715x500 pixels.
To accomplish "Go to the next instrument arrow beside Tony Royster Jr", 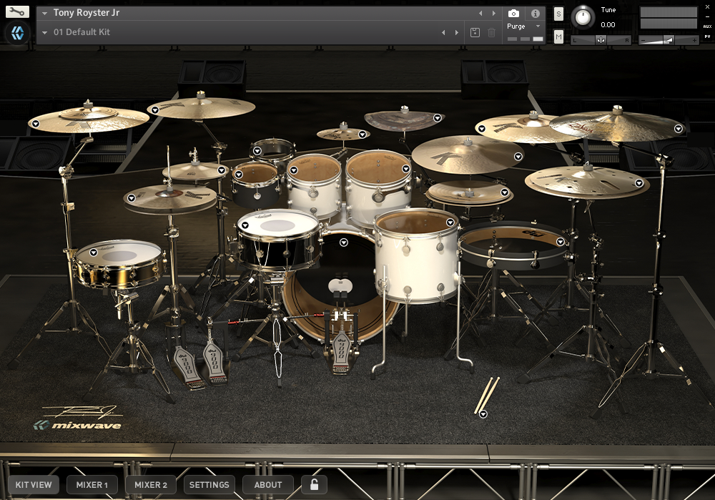I will pyautogui.click(x=493, y=14).
